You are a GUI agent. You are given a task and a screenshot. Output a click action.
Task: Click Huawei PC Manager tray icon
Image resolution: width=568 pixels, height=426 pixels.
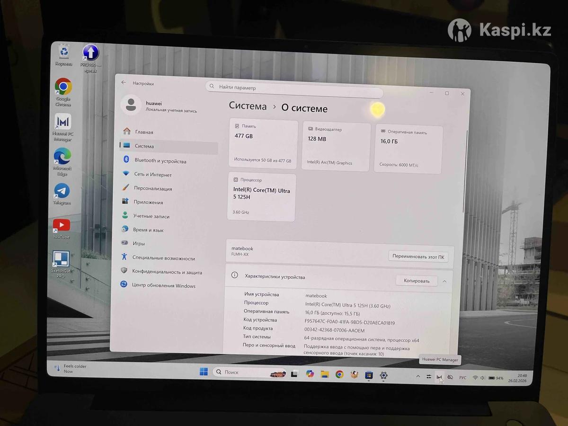[439, 377]
